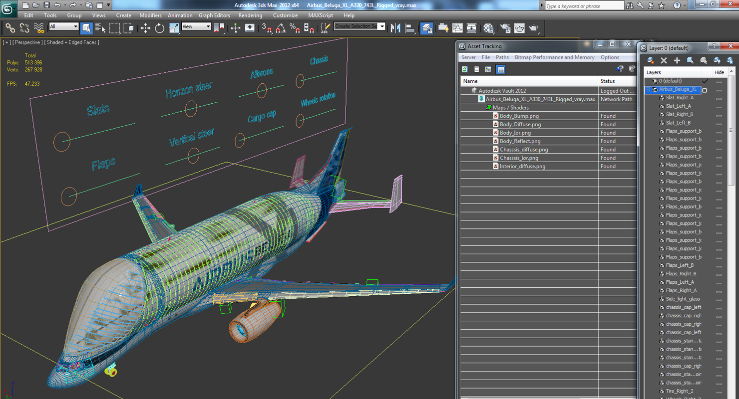The height and width of the screenshot is (399, 739).
Task: Click the Save File icon
Action: coord(46,5)
